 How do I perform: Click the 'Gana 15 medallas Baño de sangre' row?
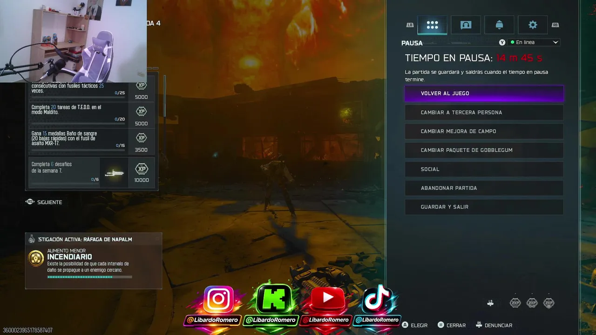[92, 142]
